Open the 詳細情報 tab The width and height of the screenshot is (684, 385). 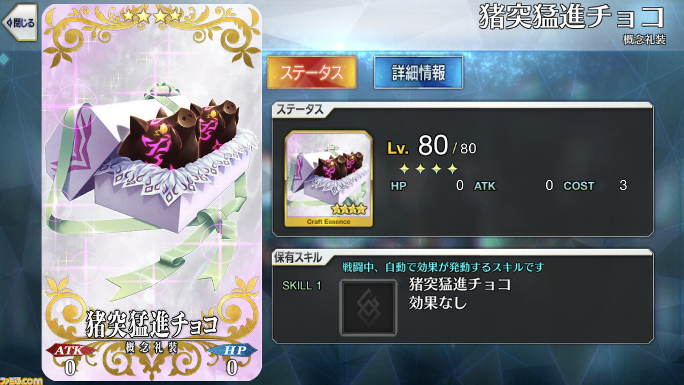418,72
